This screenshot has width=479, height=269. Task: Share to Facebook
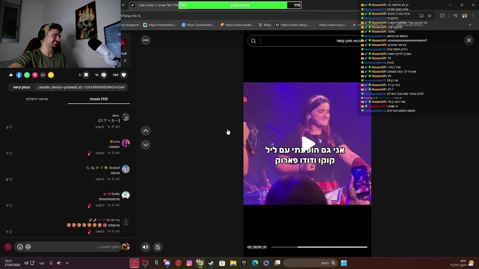19,75
